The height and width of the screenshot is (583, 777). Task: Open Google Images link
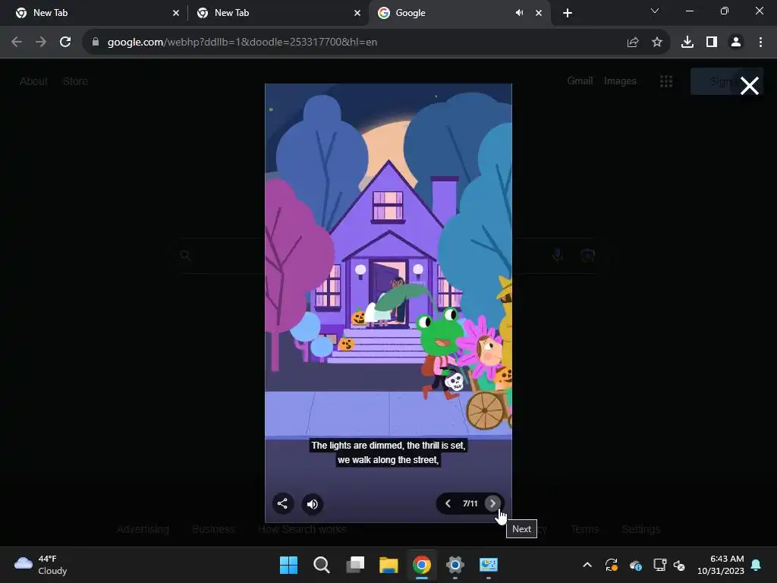point(620,80)
